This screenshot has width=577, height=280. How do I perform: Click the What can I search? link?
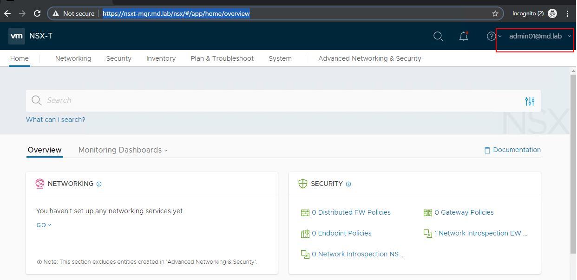point(56,120)
